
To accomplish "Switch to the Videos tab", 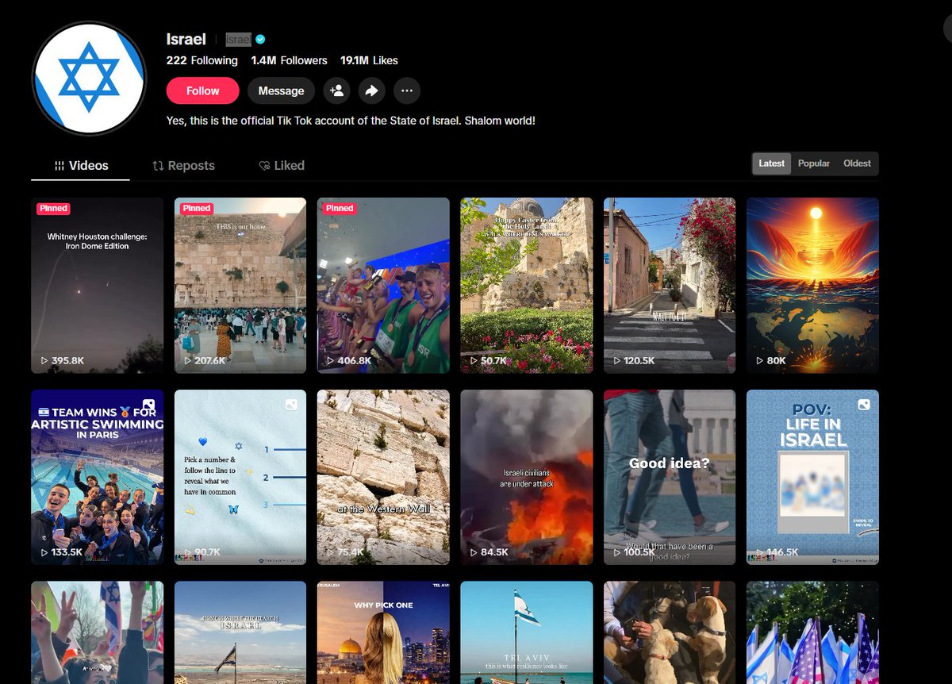I will (x=81, y=166).
